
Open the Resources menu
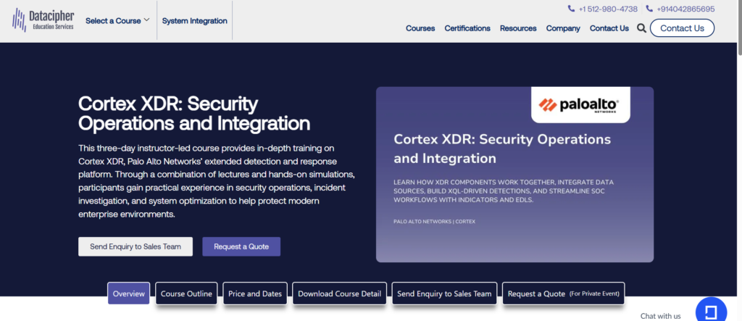[x=518, y=28]
